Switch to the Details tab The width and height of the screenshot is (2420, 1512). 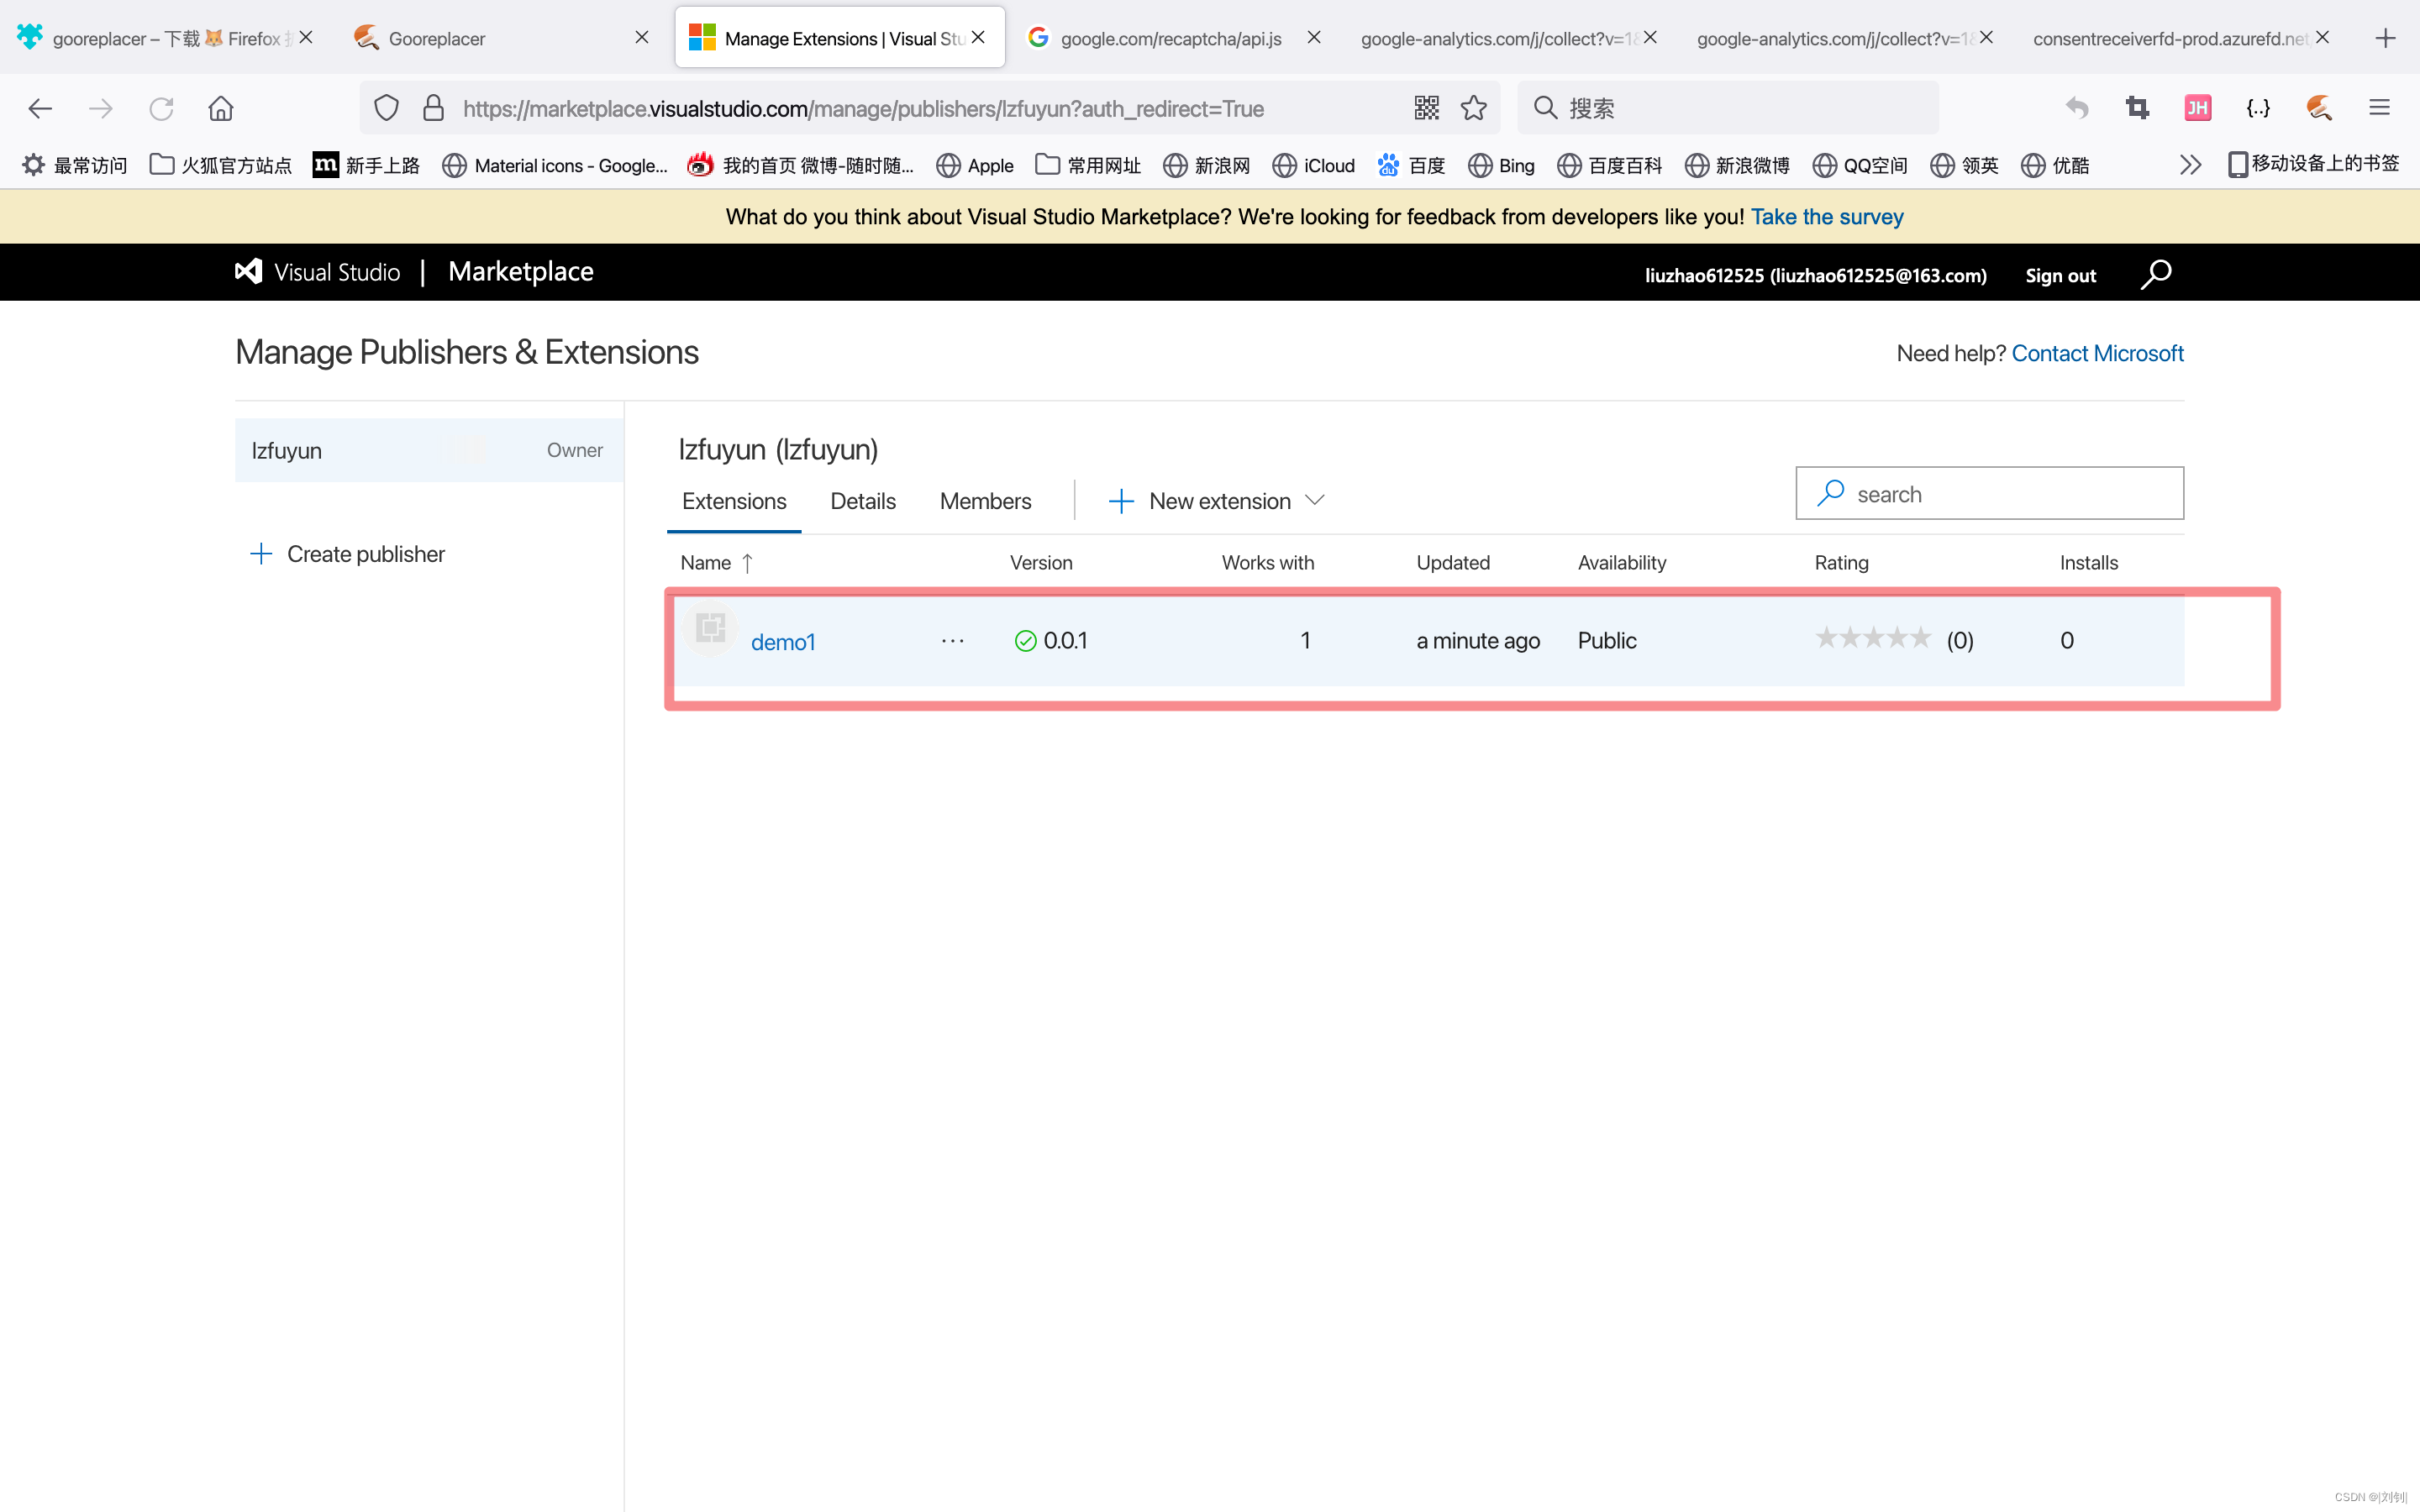[x=862, y=501]
